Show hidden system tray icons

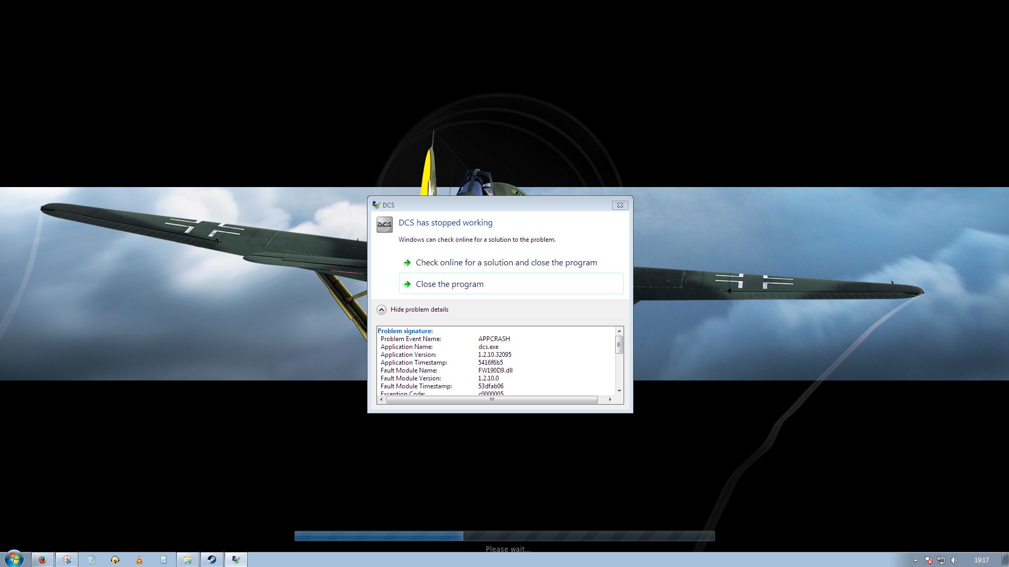coord(915,560)
